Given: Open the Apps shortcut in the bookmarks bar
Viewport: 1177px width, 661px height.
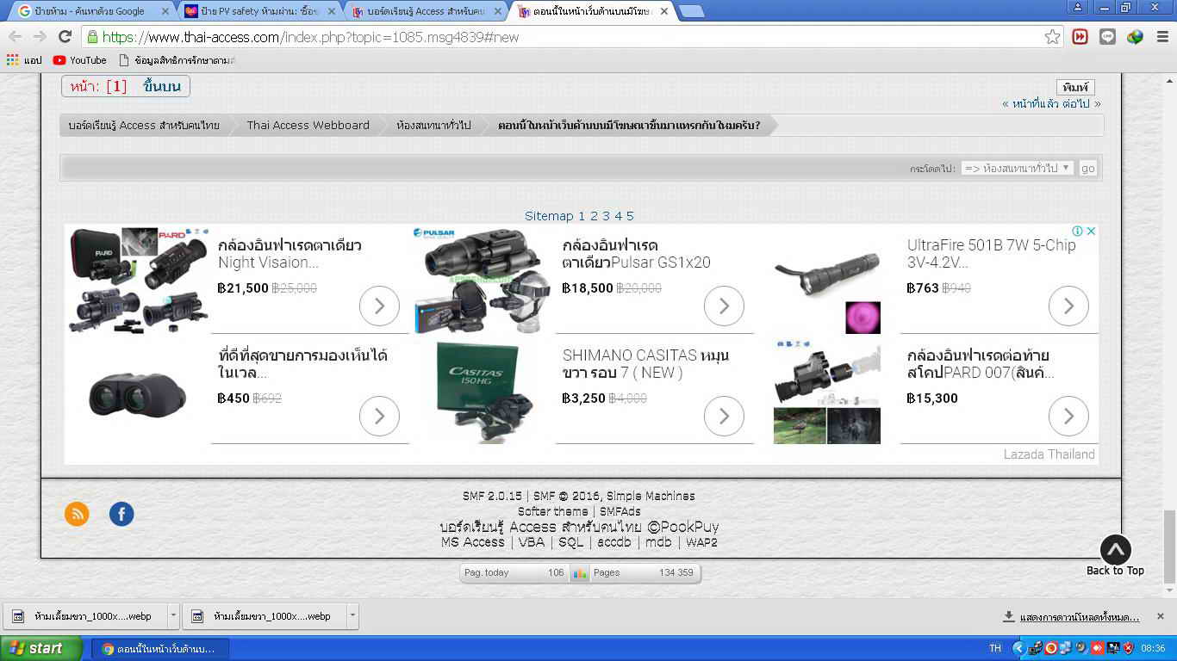Looking at the screenshot, I should pyautogui.click(x=24, y=60).
